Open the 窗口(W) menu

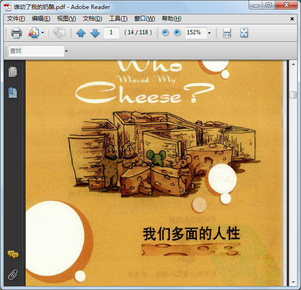pyautogui.click(x=144, y=19)
